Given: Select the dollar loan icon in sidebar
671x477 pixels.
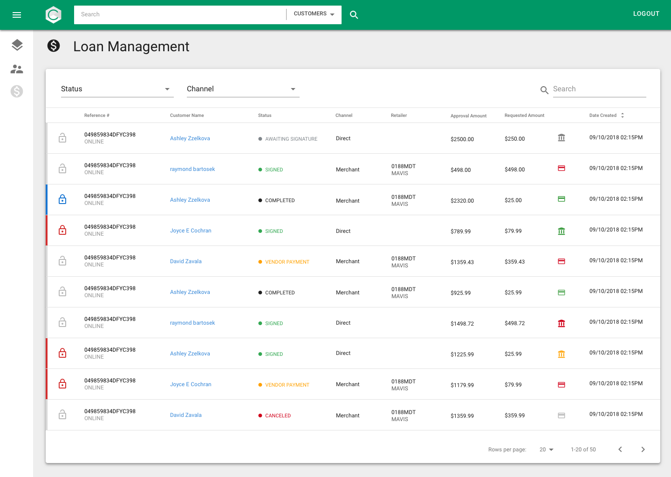Looking at the screenshot, I should point(17,91).
